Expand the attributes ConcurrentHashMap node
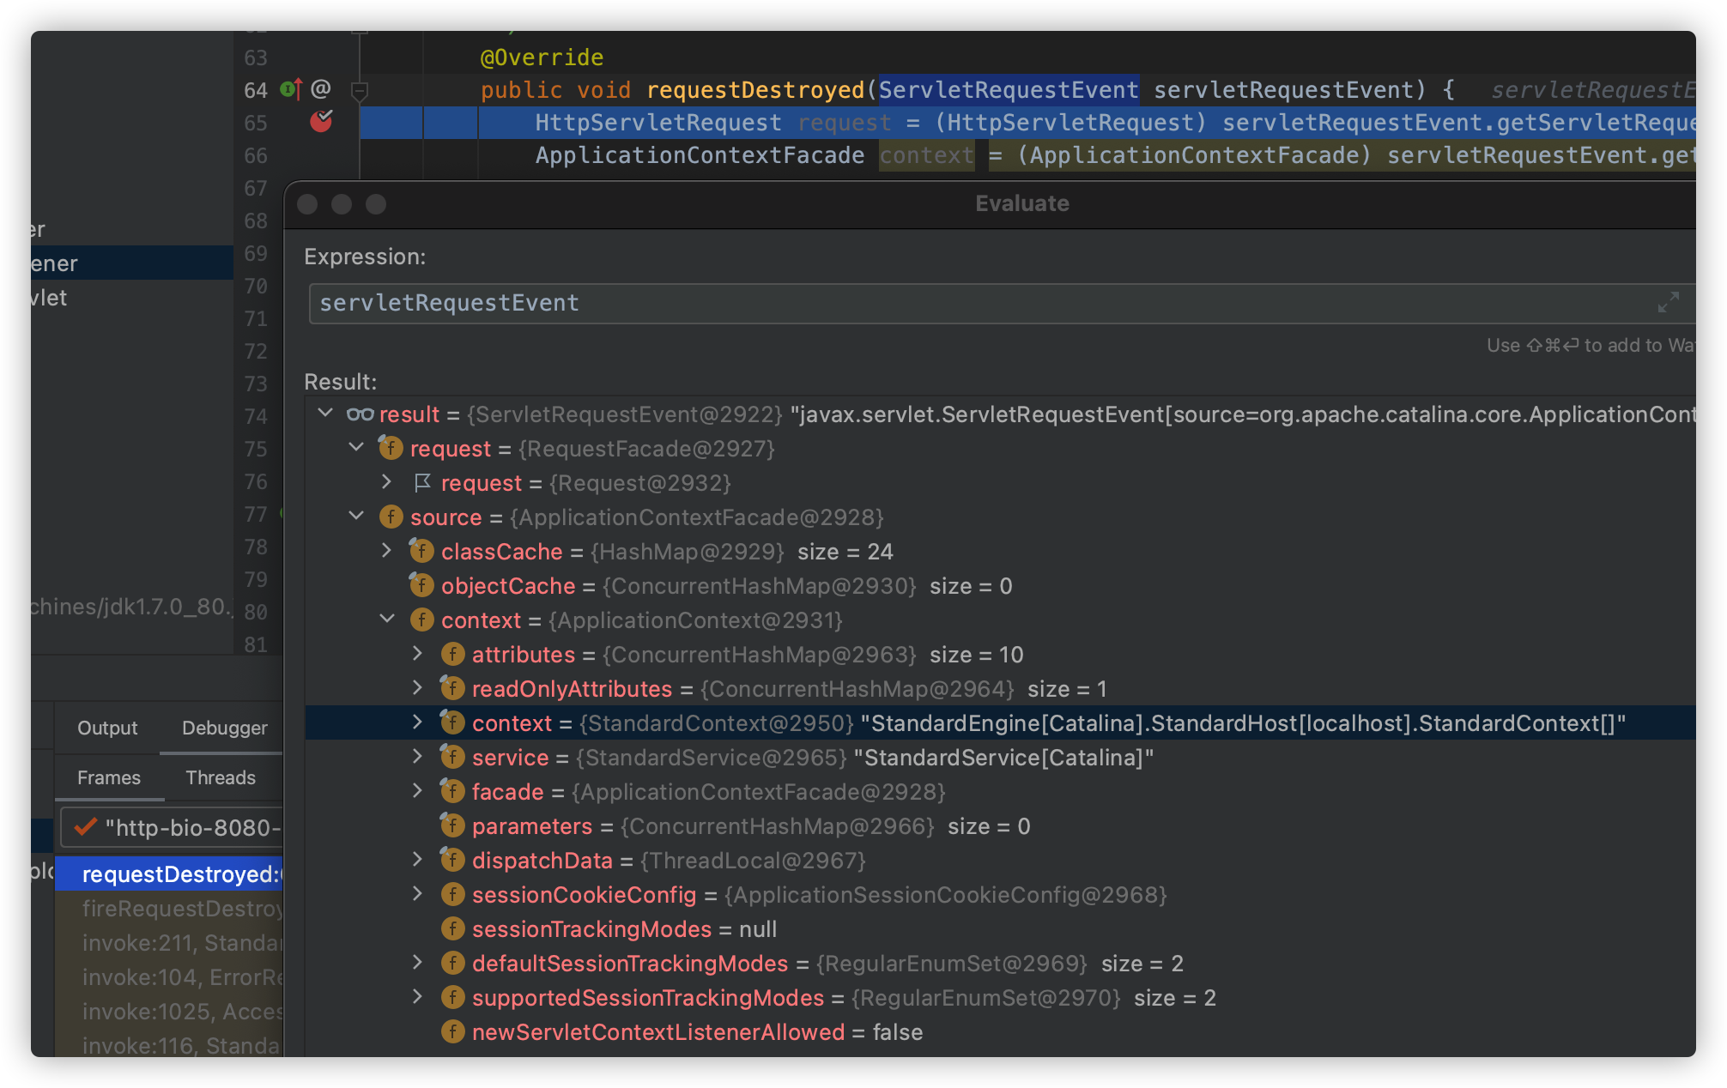1727x1088 pixels. pos(417,654)
